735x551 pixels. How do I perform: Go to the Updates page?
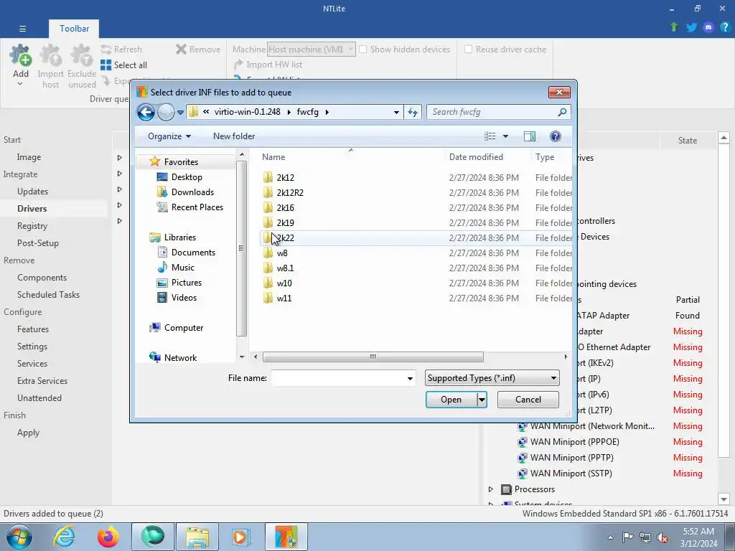click(32, 191)
